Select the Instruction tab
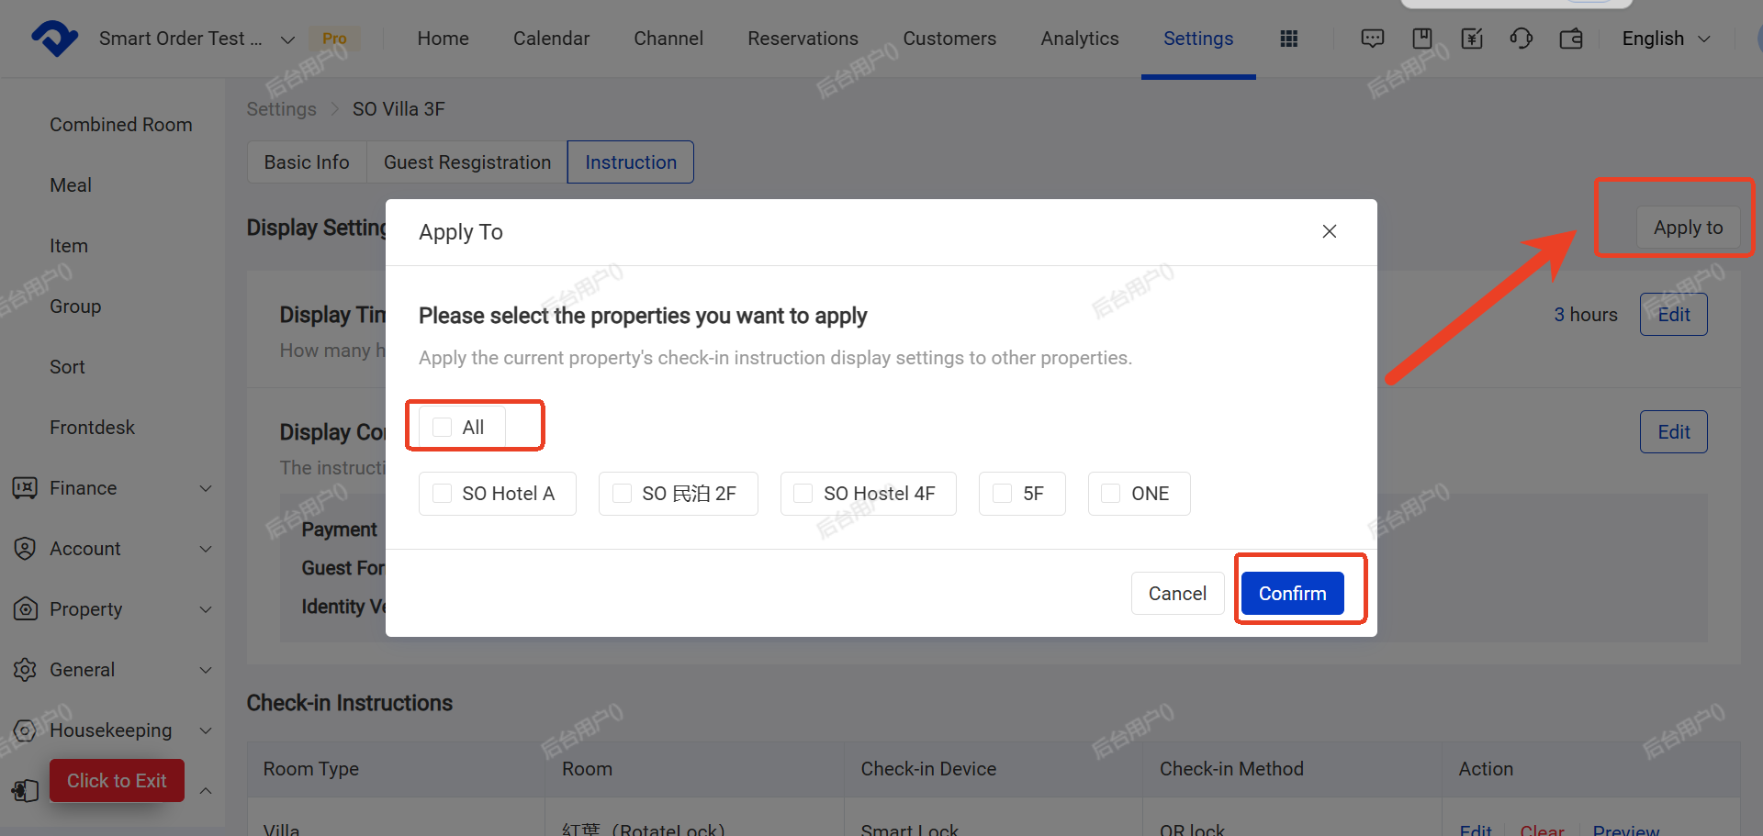 631,162
